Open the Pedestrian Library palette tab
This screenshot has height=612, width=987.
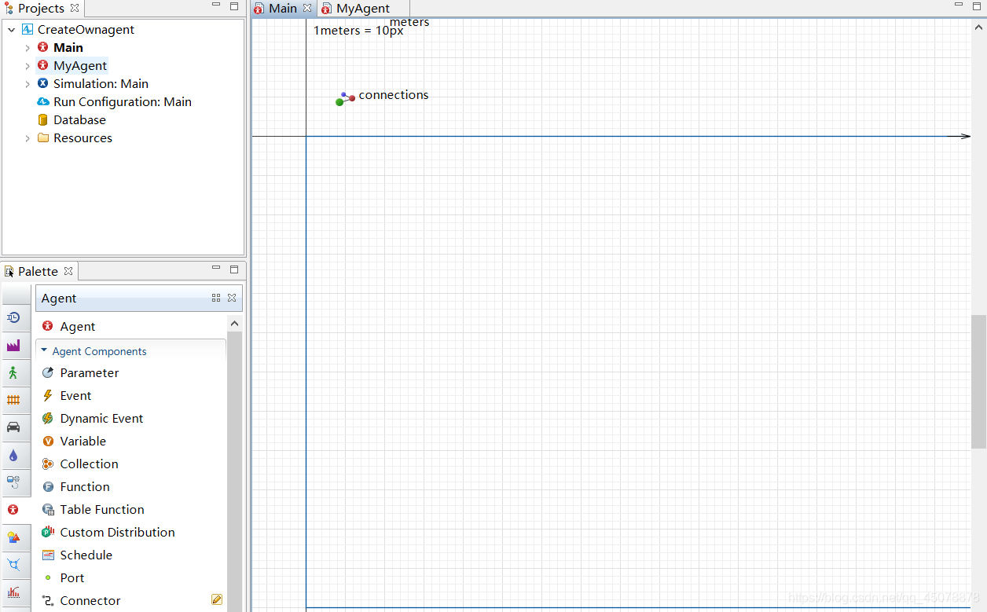pos(13,372)
